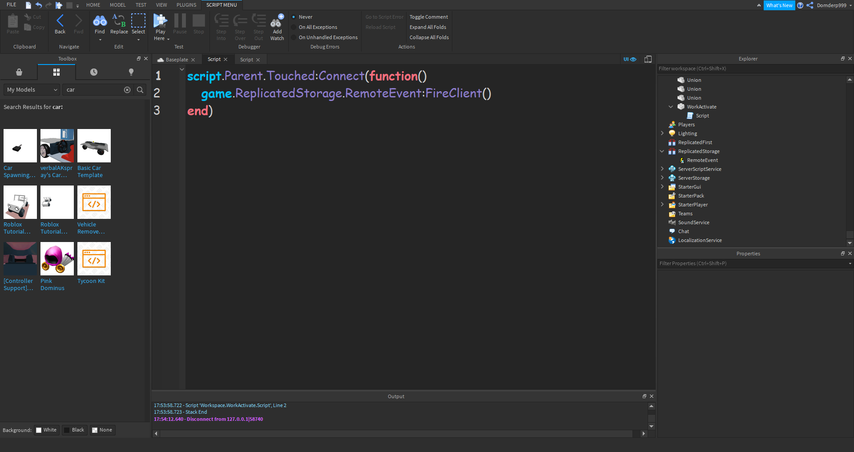854x452 pixels.
Task: Collapse the WorkActivate node in Explorer
Action: coord(671,106)
